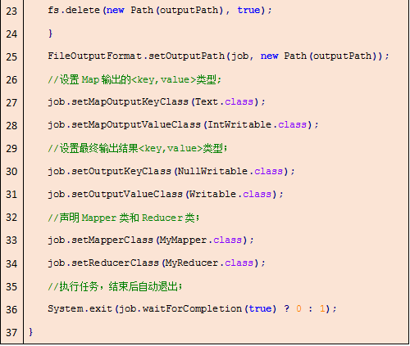Viewport: 410px width, 346px height.
Task: Click line number 24
Action: tap(11, 34)
